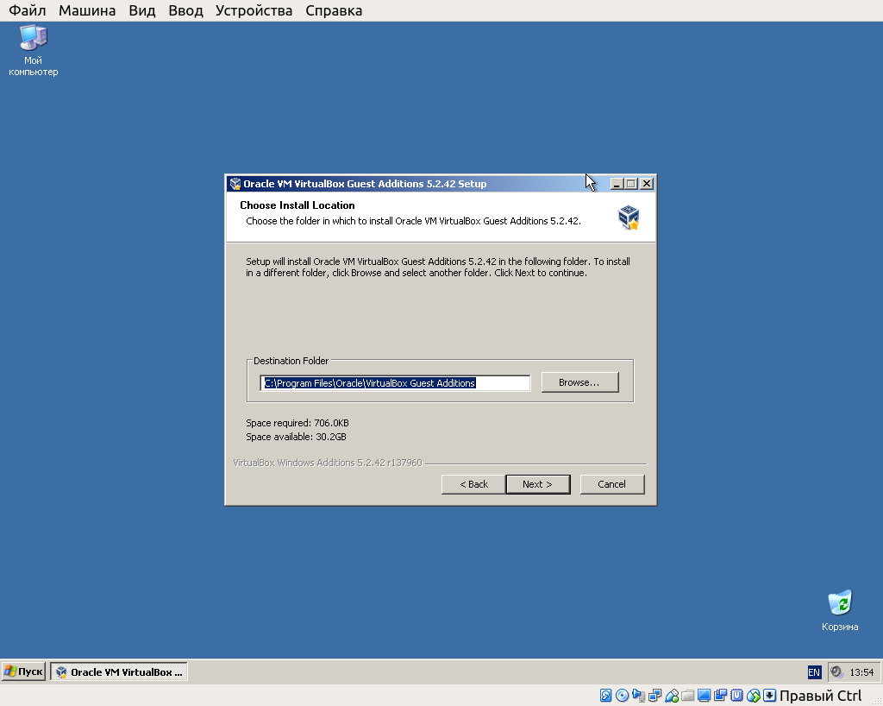Click the shared folders status icon
883x706 pixels.
[x=687, y=696]
